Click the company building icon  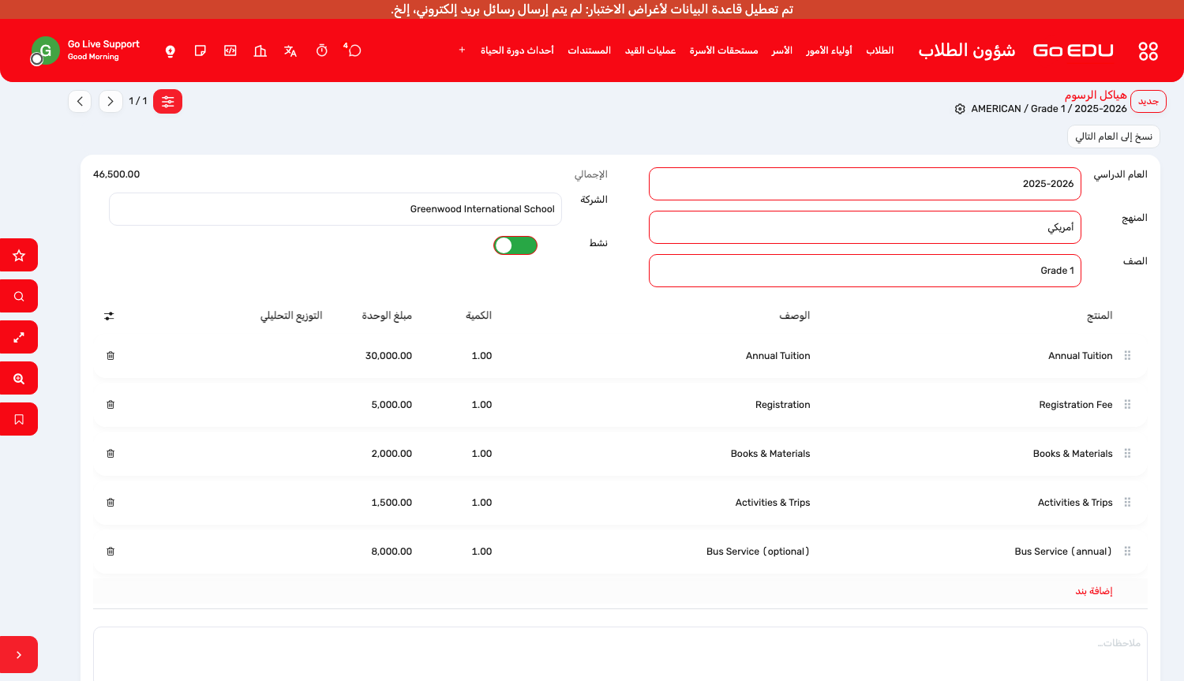[x=260, y=51]
